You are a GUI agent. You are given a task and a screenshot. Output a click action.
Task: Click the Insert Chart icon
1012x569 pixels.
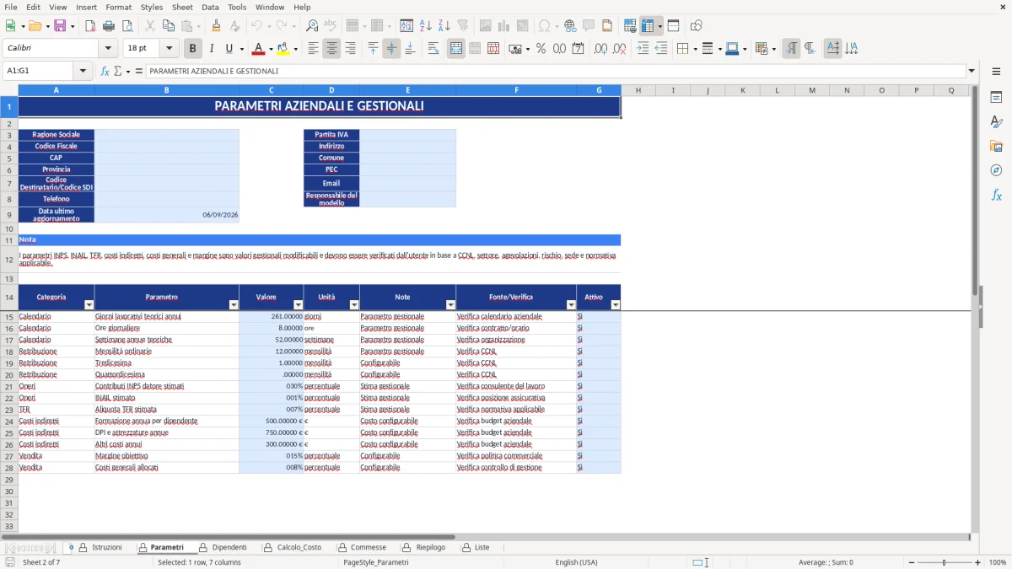tap(504, 26)
